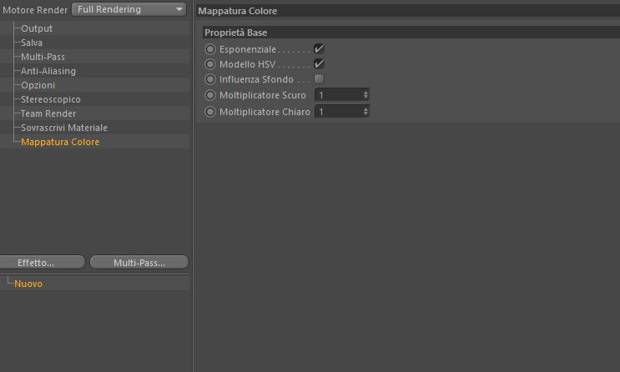The width and height of the screenshot is (620, 372).
Task: Open Multi-Pass in the settings list
Action: (x=43, y=57)
